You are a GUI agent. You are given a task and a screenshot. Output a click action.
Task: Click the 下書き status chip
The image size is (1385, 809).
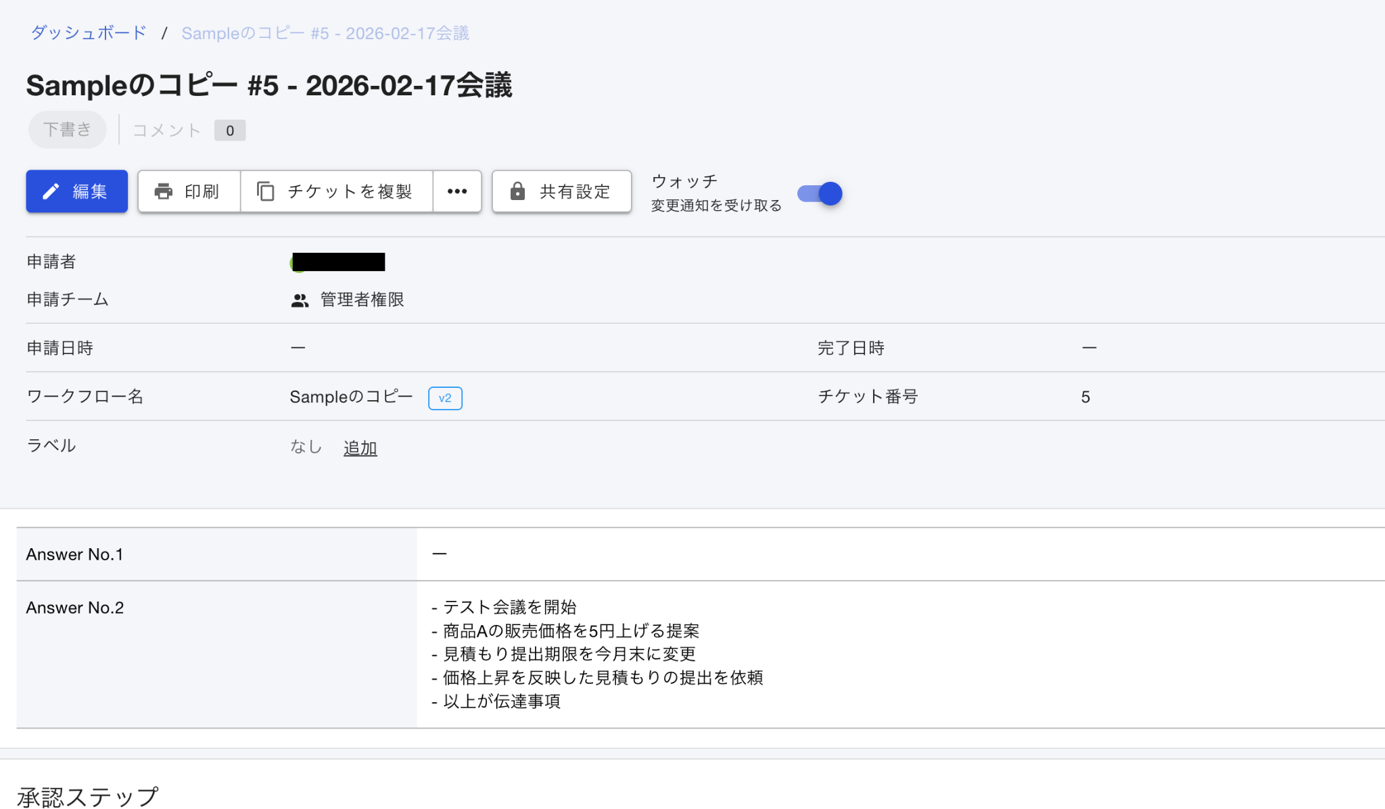pyautogui.click(x=67, y=130)
